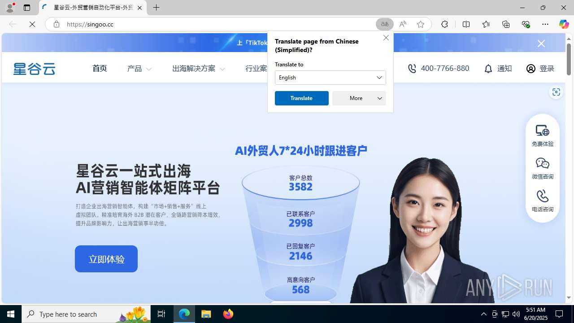Expand the 产品 menu
574x323 pixels.
[x=139, y=69]
